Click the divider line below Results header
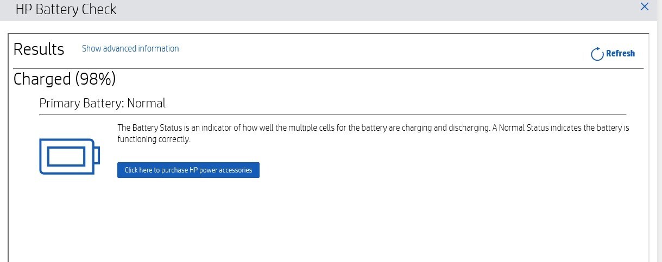Viewport: 662px width, 262px height. (x=328, y=68)
